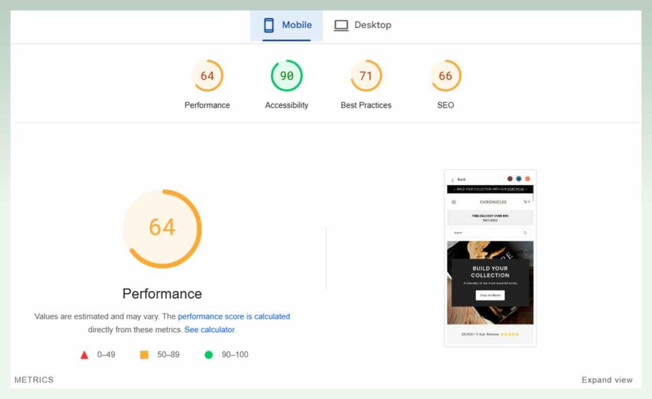Click the red triangle 0–49 legend icon
Image resolution: width=652 pixels, height=399 pixels.
click(85, 355)
